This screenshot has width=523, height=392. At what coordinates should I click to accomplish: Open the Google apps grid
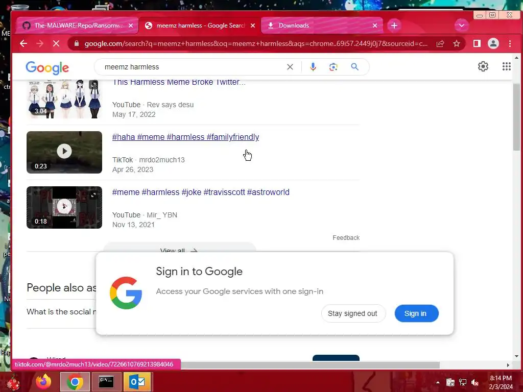tap(507, 67)
